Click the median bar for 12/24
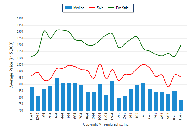The image size is (196, 132). 112,96
